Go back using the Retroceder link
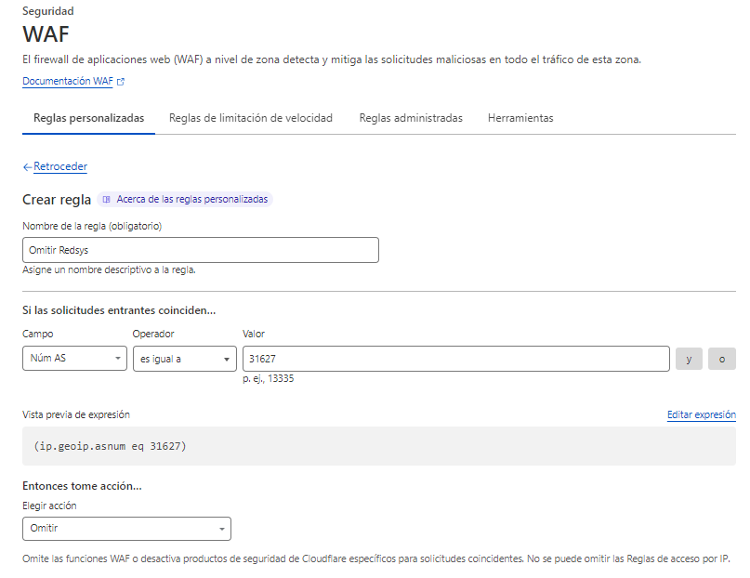Screen dimensions: 750x578 point(59,167)
